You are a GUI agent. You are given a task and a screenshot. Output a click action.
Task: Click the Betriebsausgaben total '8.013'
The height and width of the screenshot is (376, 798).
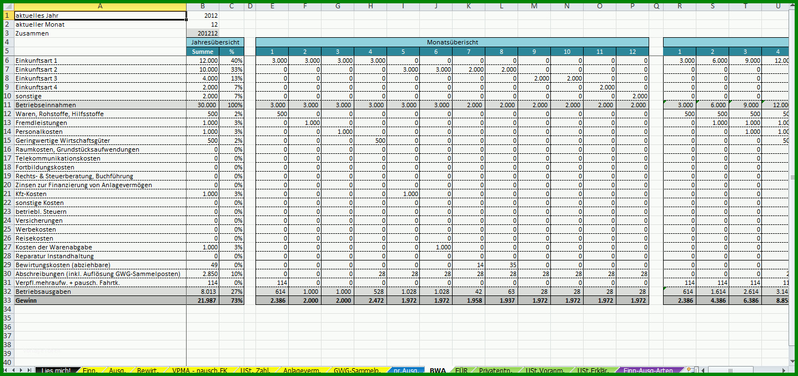[x=203, y=292]
